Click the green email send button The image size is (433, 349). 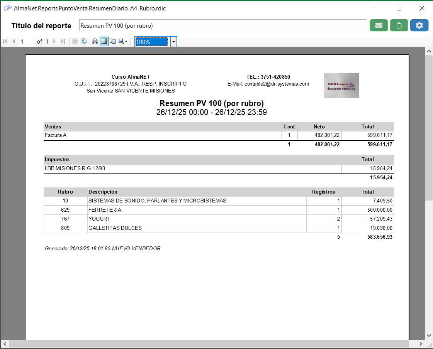click(379, 25)
